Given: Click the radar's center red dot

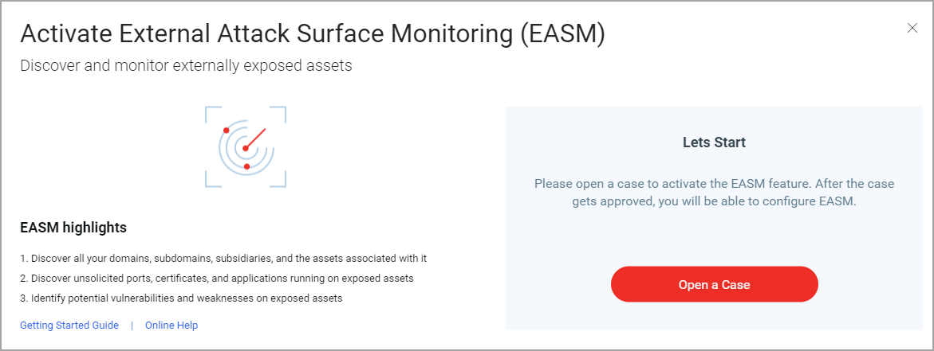Looking at the screenshot, I should tap(245, 148).
